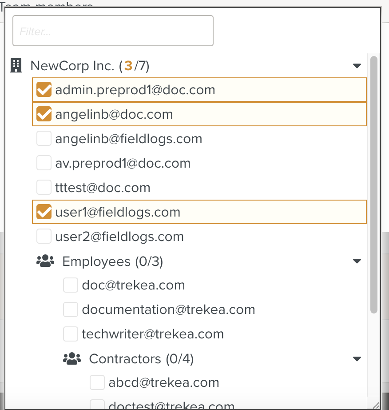Uncheck angelinb@doc.com member checkbox
The width and height of the screenshot is (389, 410).
click(44, 114)
